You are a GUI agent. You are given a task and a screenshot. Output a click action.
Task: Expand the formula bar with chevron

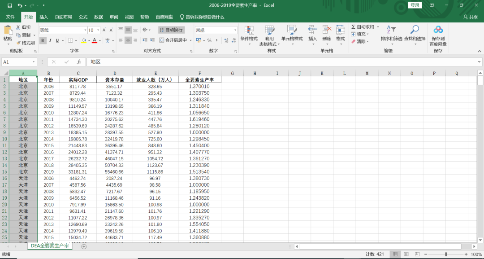click(479, 62)
